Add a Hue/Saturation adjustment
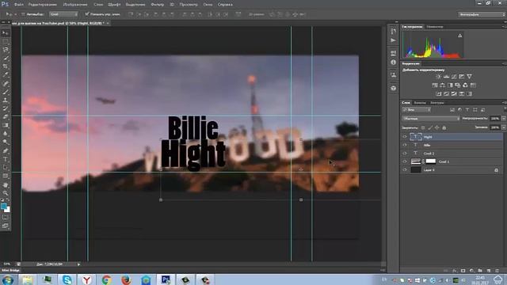 point(435,85)
